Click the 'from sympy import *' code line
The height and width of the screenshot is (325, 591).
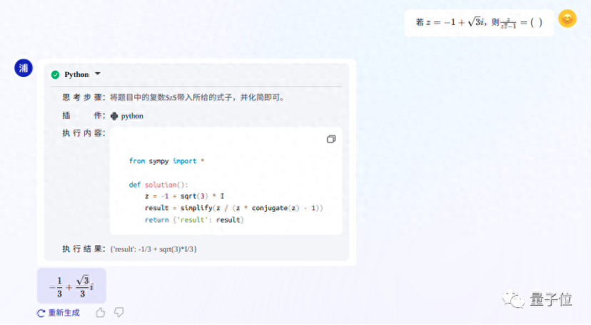166,161
